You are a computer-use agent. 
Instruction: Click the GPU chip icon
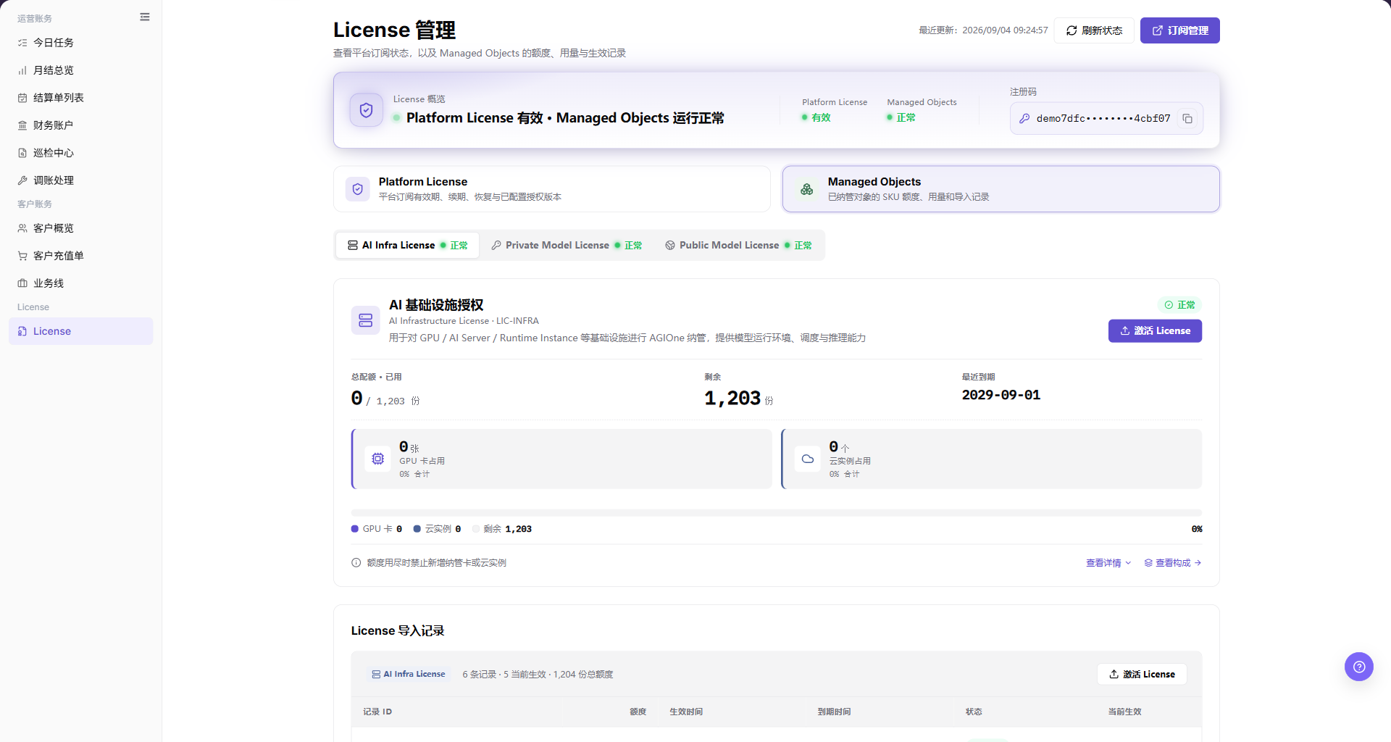coord(378,459)
